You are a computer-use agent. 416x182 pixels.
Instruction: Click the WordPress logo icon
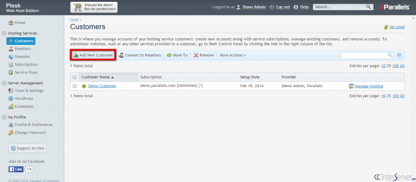(11, 98)
